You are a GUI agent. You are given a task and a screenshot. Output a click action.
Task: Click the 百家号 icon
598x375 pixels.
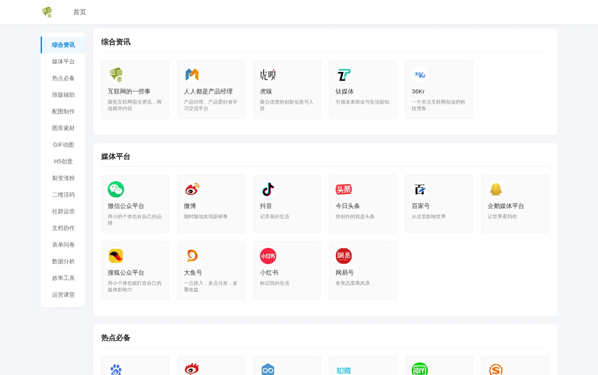(420, 189)
